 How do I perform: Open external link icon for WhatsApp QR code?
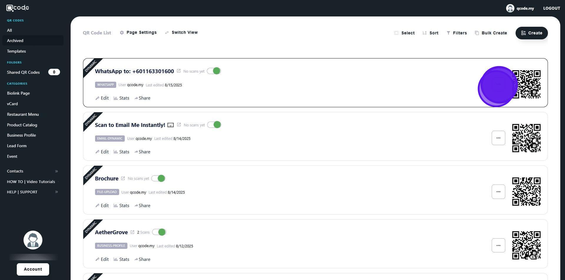pos(179,71)
